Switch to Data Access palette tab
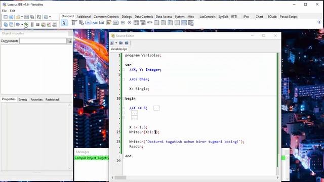Image resolution: width=324 pixels, height=182 pixels. click(x=164, y=17)
